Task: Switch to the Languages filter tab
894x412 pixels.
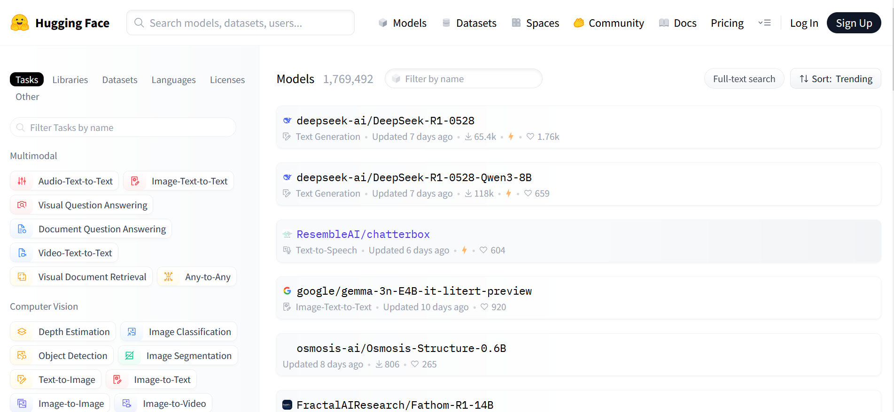Action: pos(174,80)
